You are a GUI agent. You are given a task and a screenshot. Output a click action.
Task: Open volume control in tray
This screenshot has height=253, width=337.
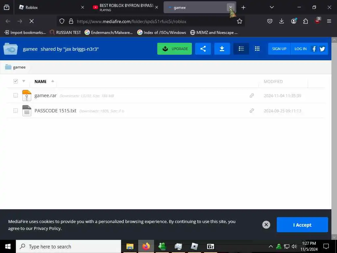coord(294,246)
